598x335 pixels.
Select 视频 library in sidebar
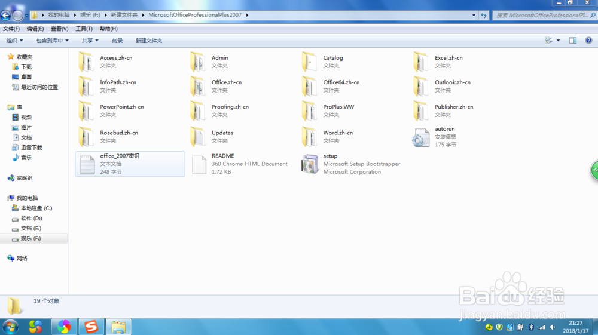[x=26, y=117]
